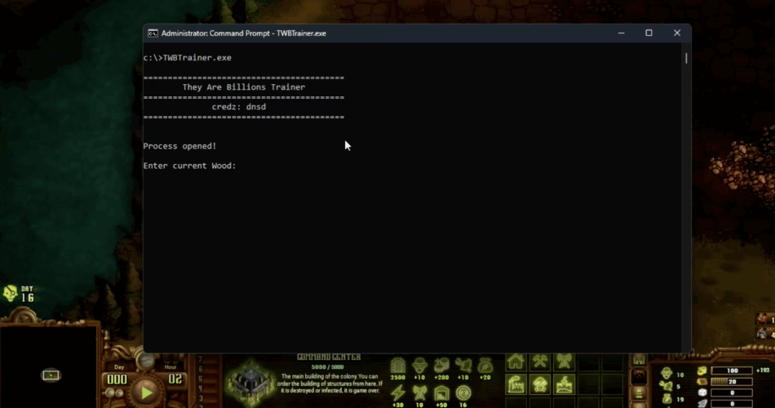Image resolution: width=775 pixels, height=408 pixels.
Task: Click the 'They Are Billions Trainer' heading text
Action: (244, 87)
